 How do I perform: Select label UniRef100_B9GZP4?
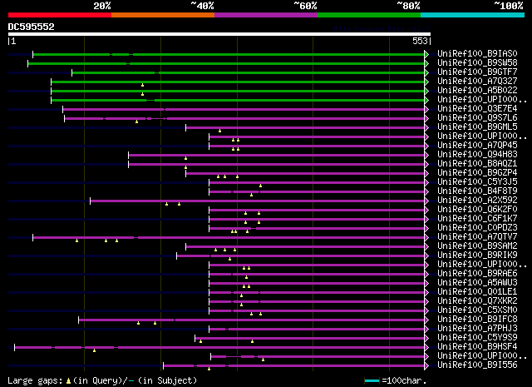pyautogui.click(x=477, y=172)
